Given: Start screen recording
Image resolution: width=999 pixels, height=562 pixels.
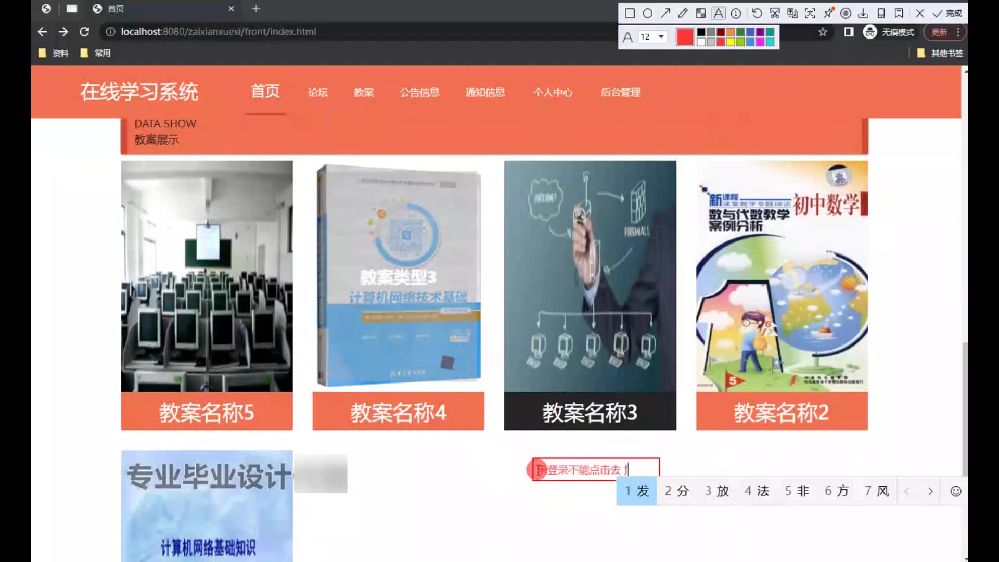Looking at the screenshot, I should point(846,14).
